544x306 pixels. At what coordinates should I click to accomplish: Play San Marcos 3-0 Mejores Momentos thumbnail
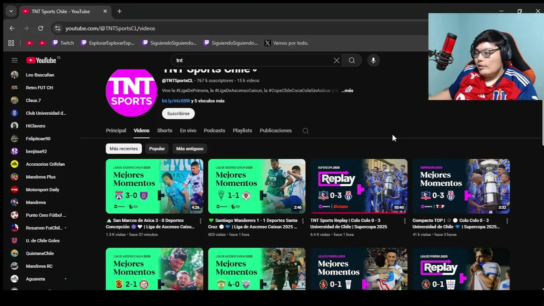coord(155,186)
